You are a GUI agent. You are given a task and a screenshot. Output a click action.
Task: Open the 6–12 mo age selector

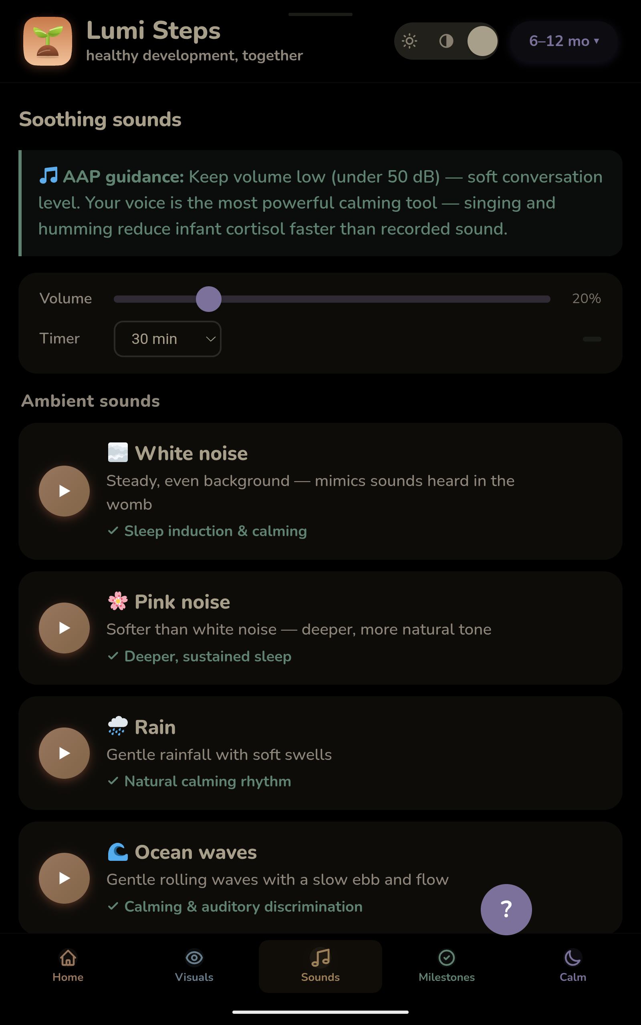564,41
